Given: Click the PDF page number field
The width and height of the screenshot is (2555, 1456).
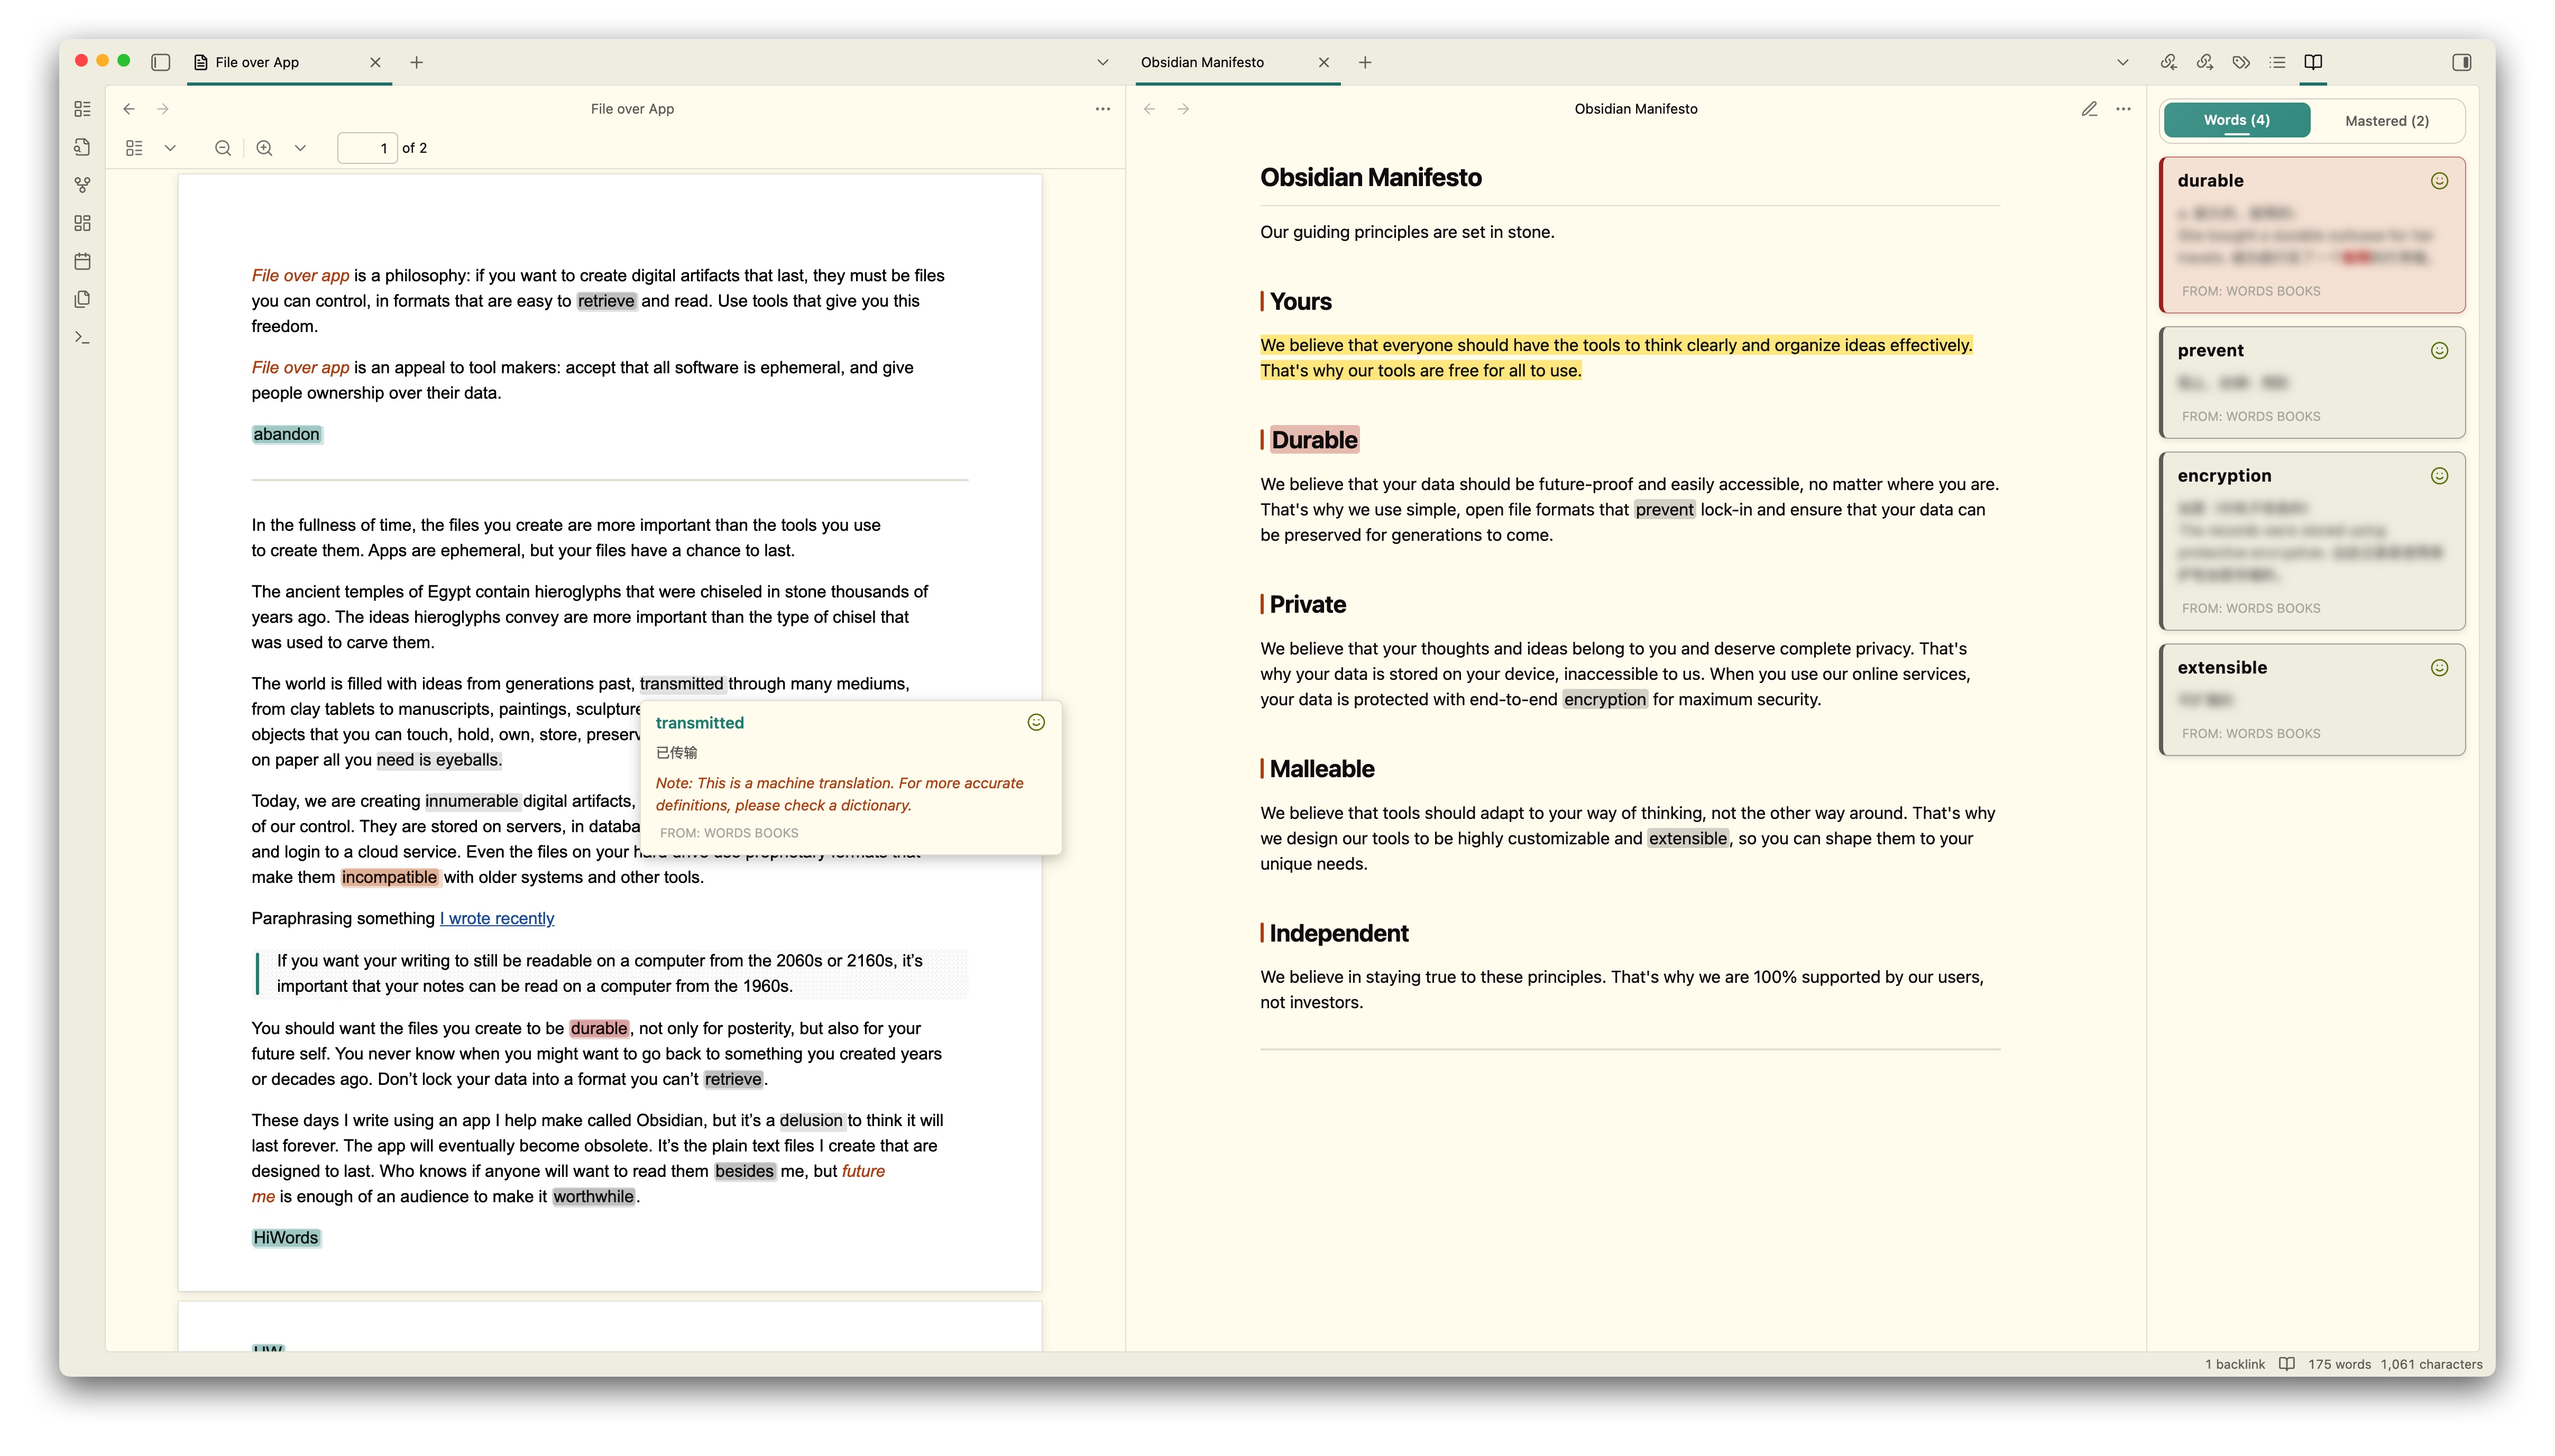Looking at the screenshot, I should tap(366, 148).
